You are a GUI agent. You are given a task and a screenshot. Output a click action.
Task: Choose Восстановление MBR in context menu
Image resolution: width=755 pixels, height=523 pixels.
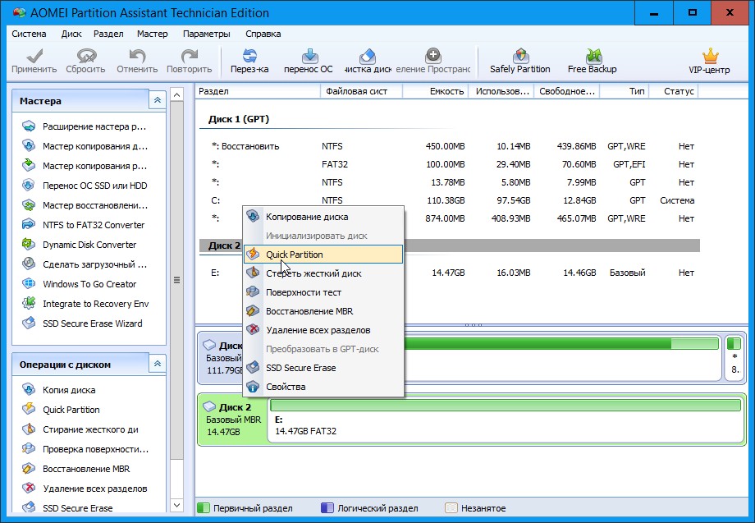323,311
